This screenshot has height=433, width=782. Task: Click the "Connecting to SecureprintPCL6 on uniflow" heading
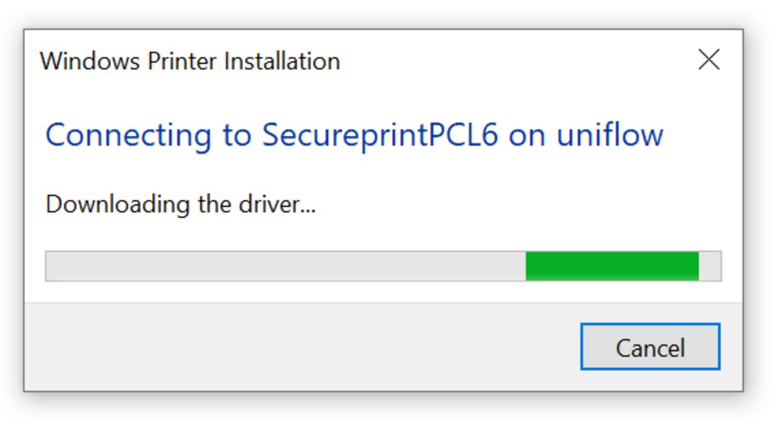(354, 135)
